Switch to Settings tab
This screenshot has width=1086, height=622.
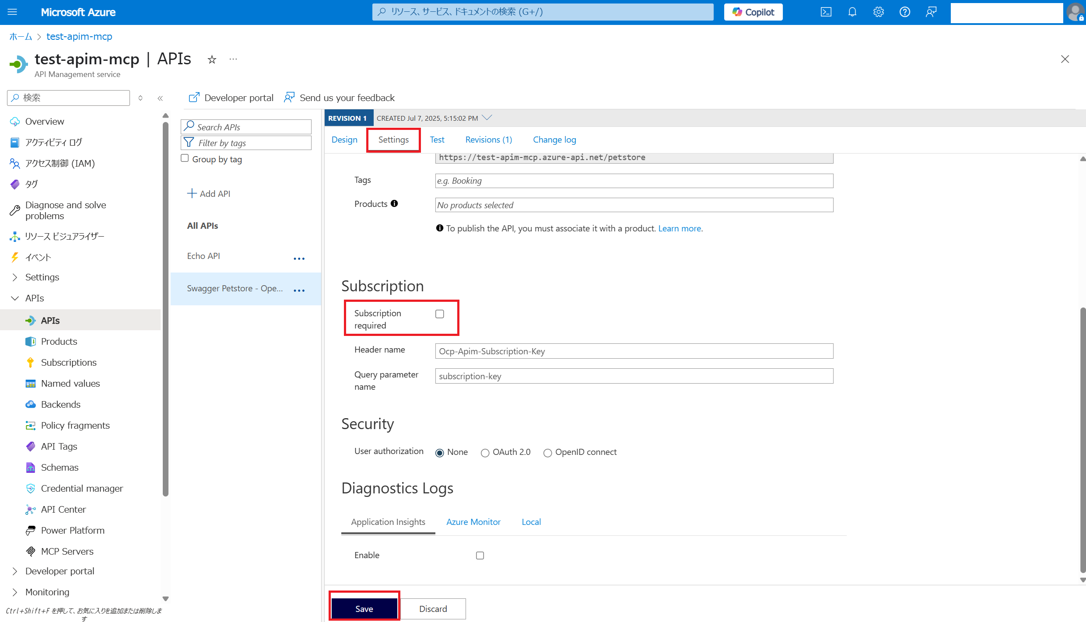point(393,140)
